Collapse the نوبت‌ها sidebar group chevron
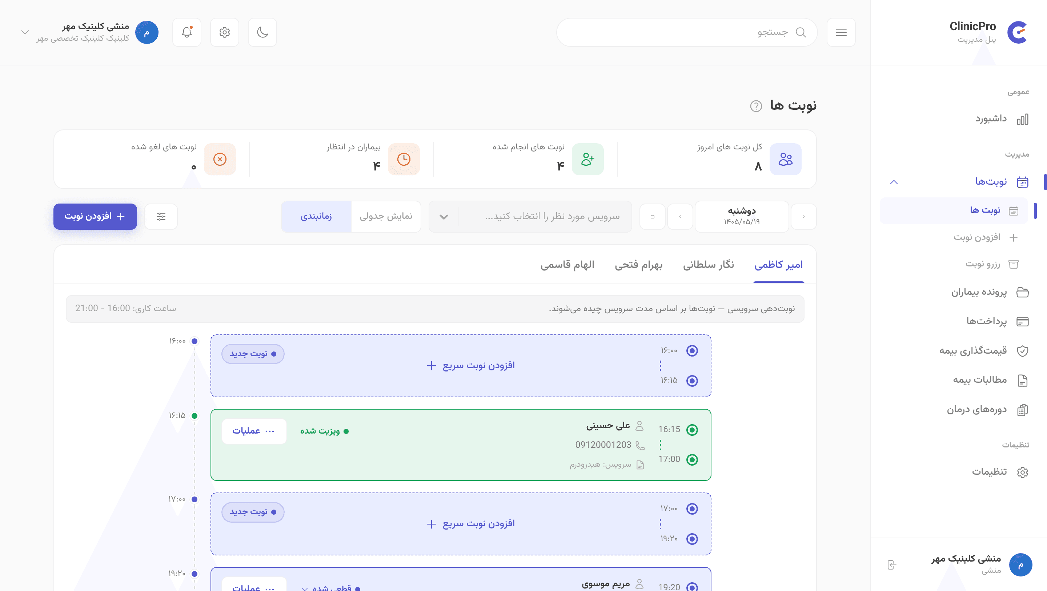The height and width of the screenshot is (591, 1047). [x=894, y=182]
